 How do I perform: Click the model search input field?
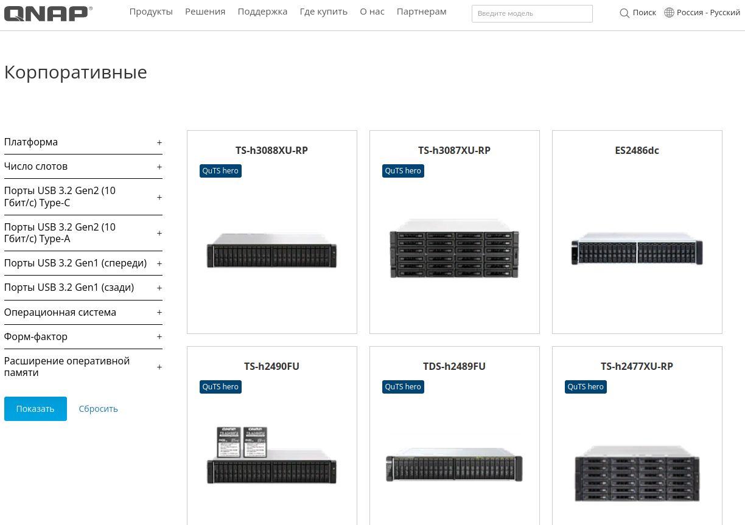click(531, 13)
